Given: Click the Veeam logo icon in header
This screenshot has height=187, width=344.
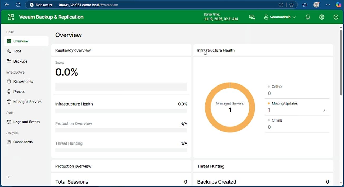Looking at the screenshot, I should pyautogui.click(x=11, y=17).
